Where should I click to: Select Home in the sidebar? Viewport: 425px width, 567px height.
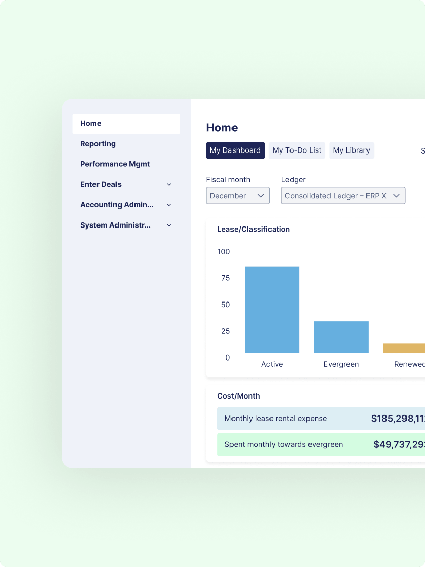[x=126, y=124]
